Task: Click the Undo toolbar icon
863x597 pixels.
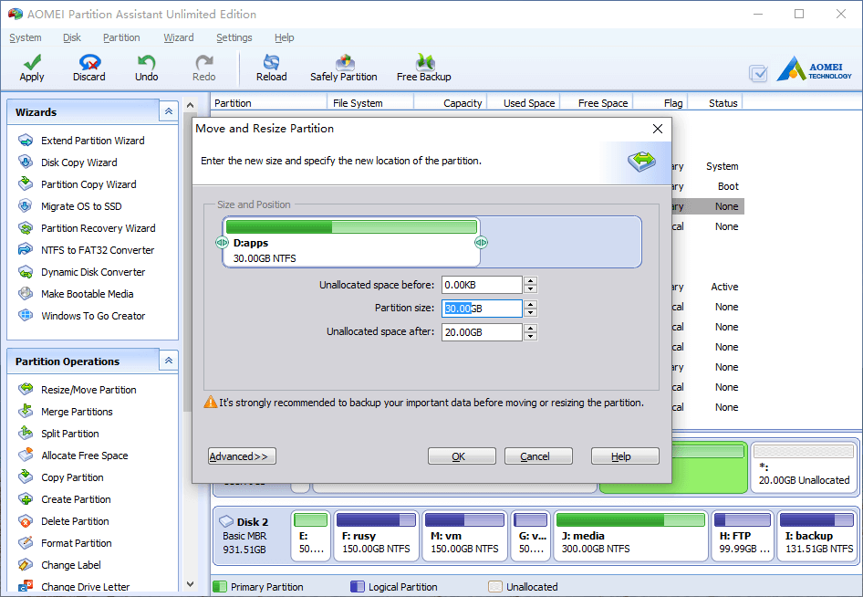Action: 146,68
